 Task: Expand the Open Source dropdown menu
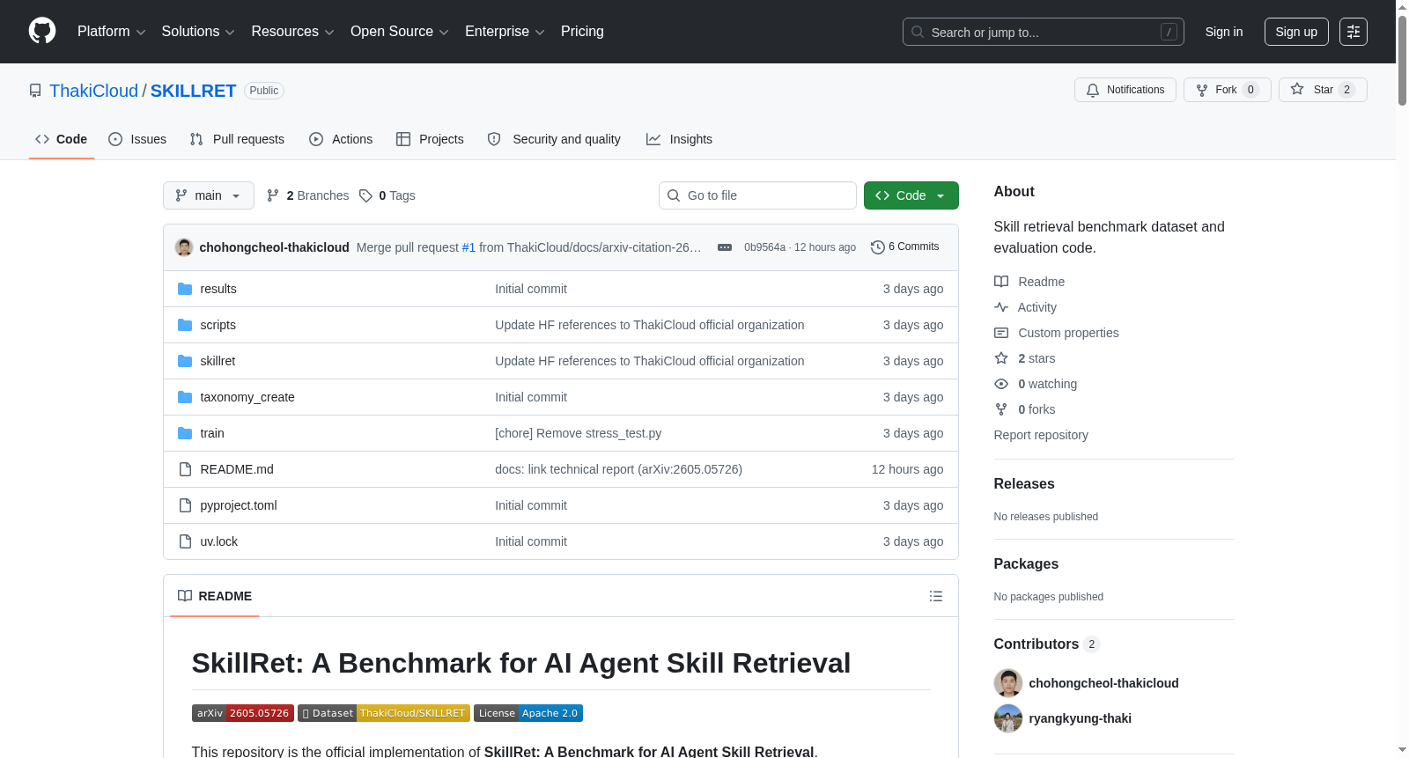point(400,32)
